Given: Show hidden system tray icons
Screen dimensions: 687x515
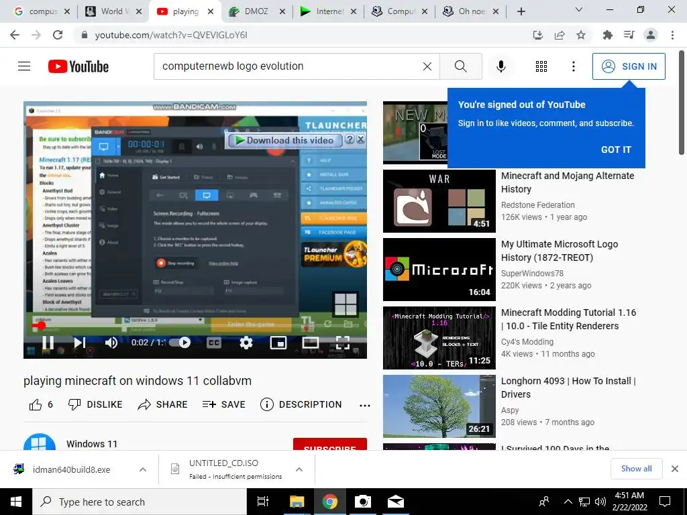Looking at the screenshot, I should point(568,502).
